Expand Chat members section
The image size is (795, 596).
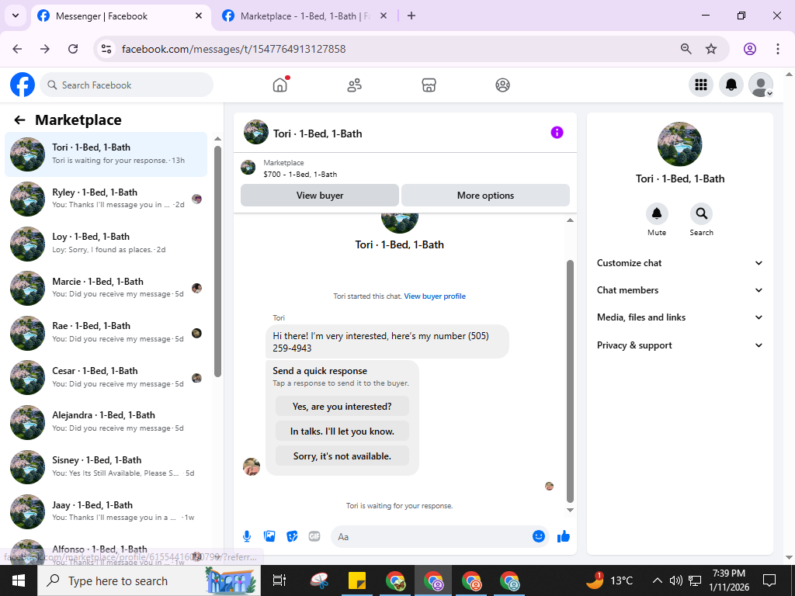pos(679,290)
